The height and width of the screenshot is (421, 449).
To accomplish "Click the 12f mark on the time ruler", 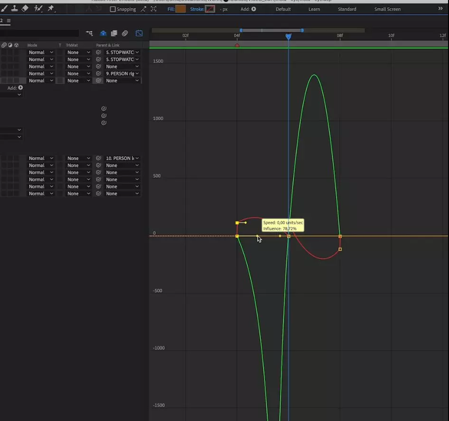I will click(442, 36).
